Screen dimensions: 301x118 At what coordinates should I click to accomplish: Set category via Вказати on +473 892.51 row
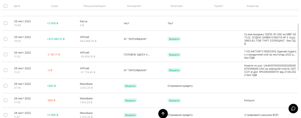click(174, 39)
